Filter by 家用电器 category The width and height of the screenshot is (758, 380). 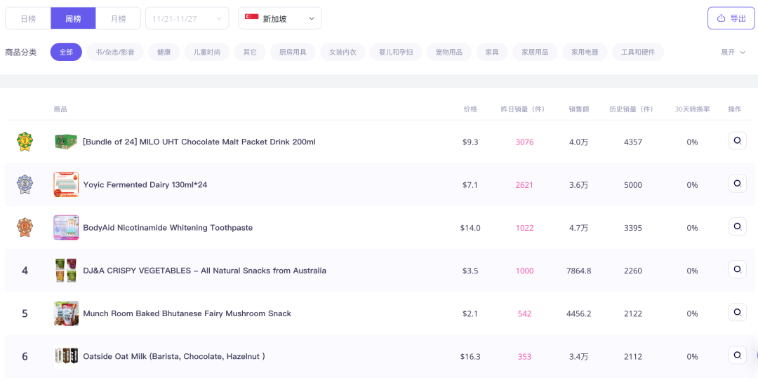(585, 52)
